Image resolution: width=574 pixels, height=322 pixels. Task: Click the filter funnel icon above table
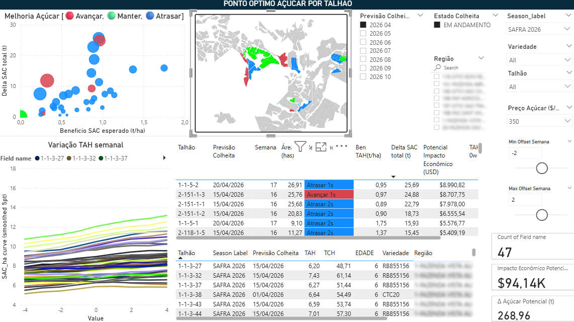pos(300,147)
